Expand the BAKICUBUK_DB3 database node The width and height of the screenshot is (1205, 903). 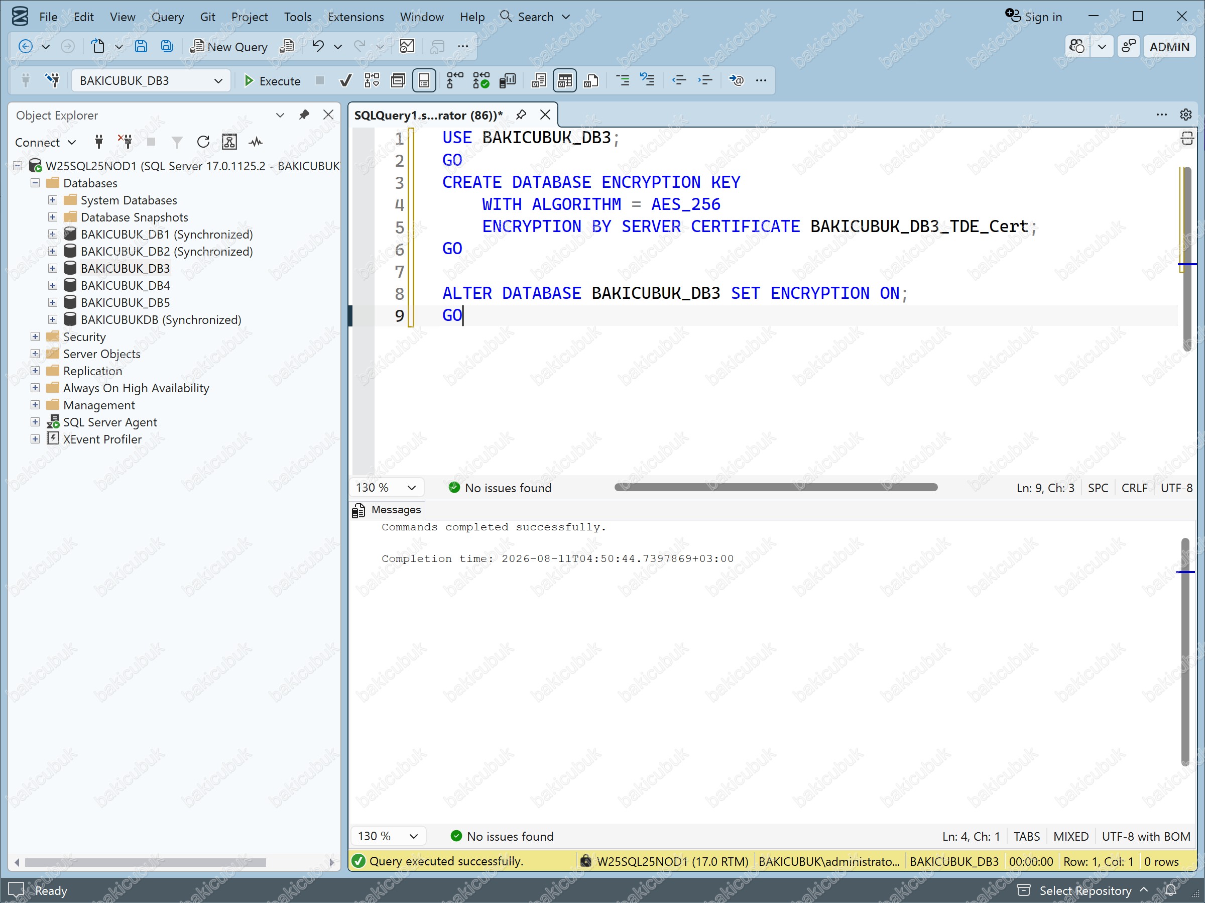click(x=53, y=268)
